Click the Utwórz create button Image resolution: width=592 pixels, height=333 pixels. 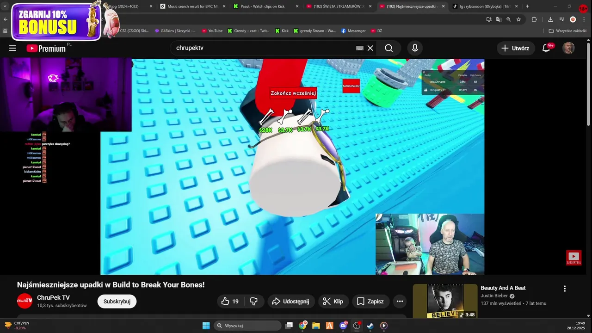coord(516,48)
